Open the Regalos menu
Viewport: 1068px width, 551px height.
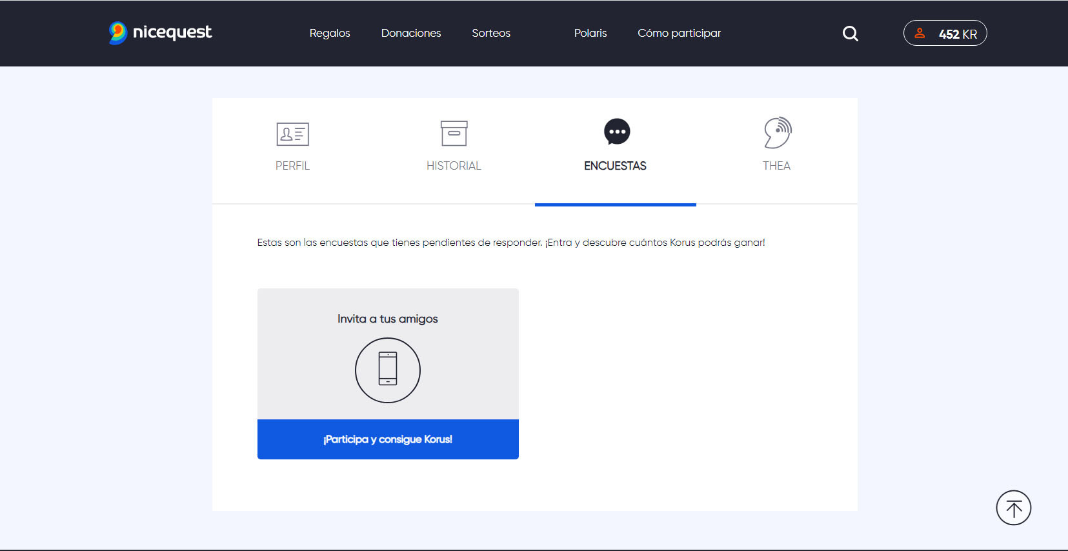click(330, 33)
